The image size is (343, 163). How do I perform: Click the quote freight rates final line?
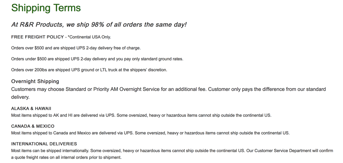[x=66, y=157]
